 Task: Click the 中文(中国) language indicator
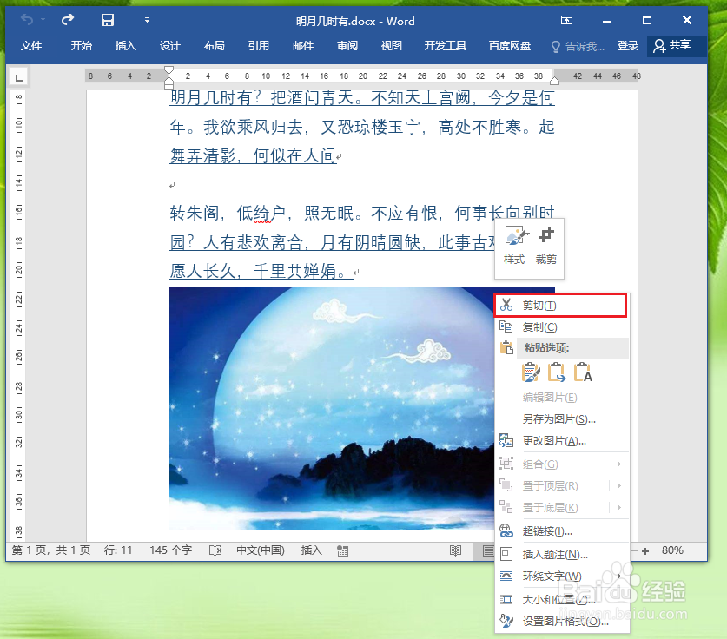point(260,550)
